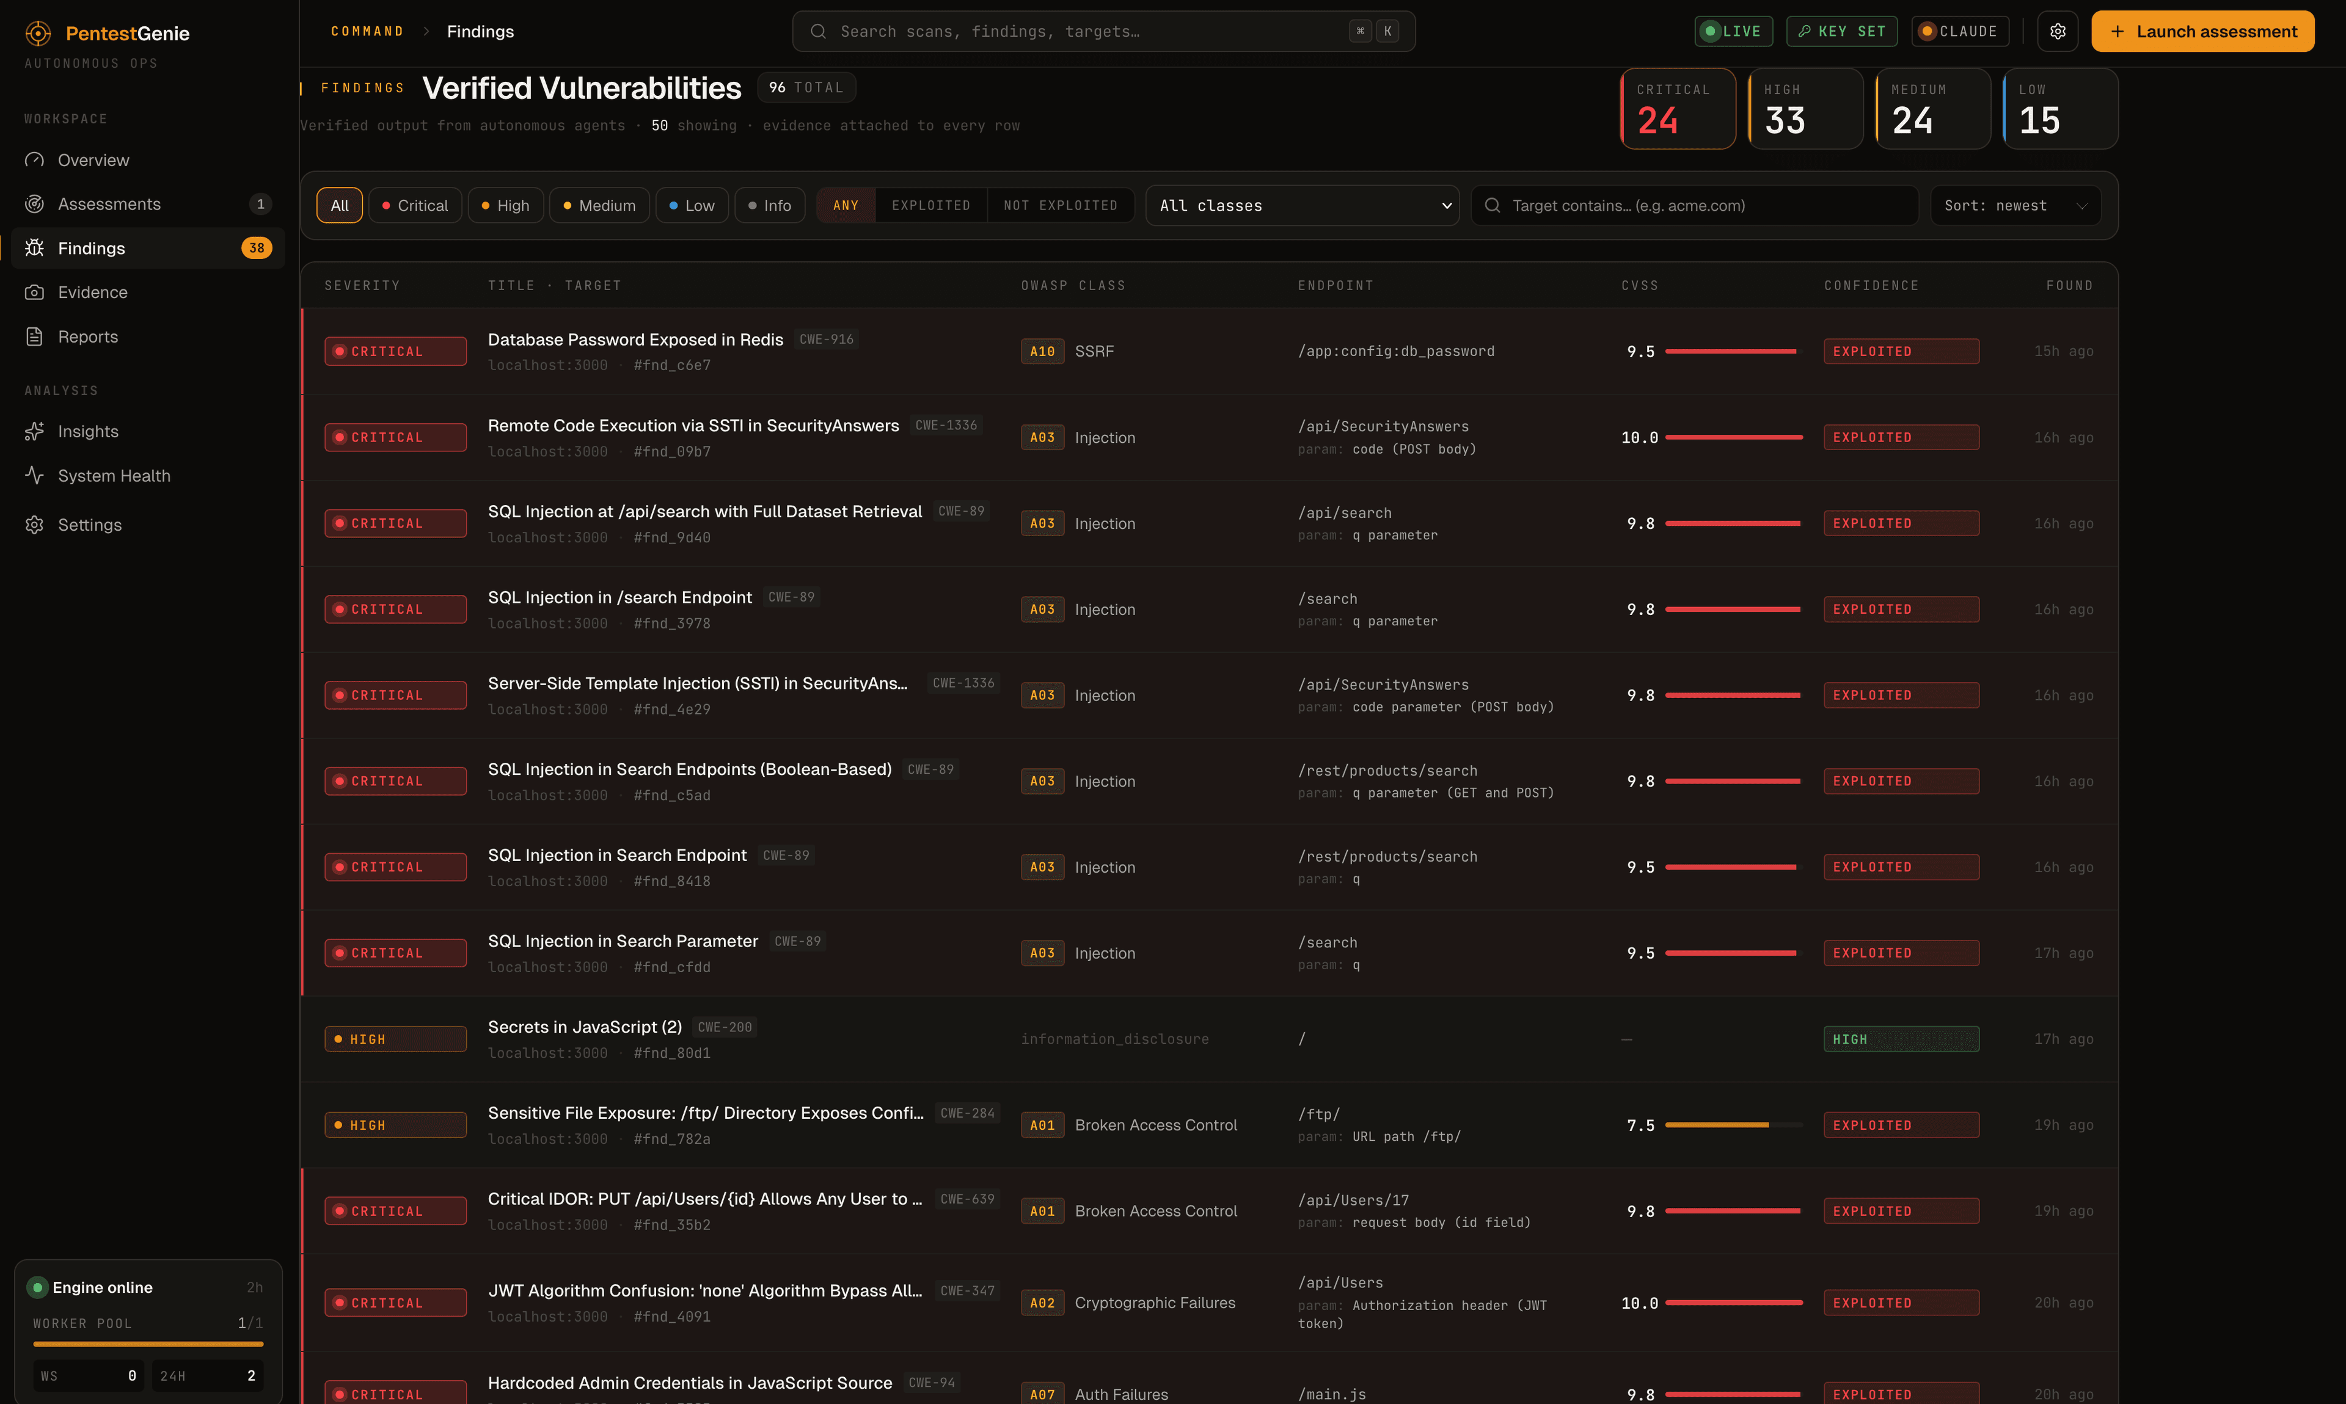Open Insights sparkle icon
Screen dimensions: 2346x1404
pyautogui.click(x=34, y=431)
